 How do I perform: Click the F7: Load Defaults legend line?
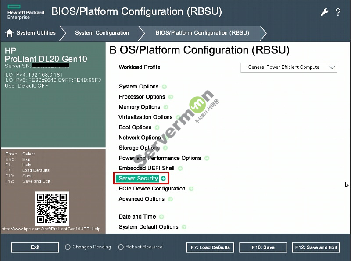[x=27, y=170]
